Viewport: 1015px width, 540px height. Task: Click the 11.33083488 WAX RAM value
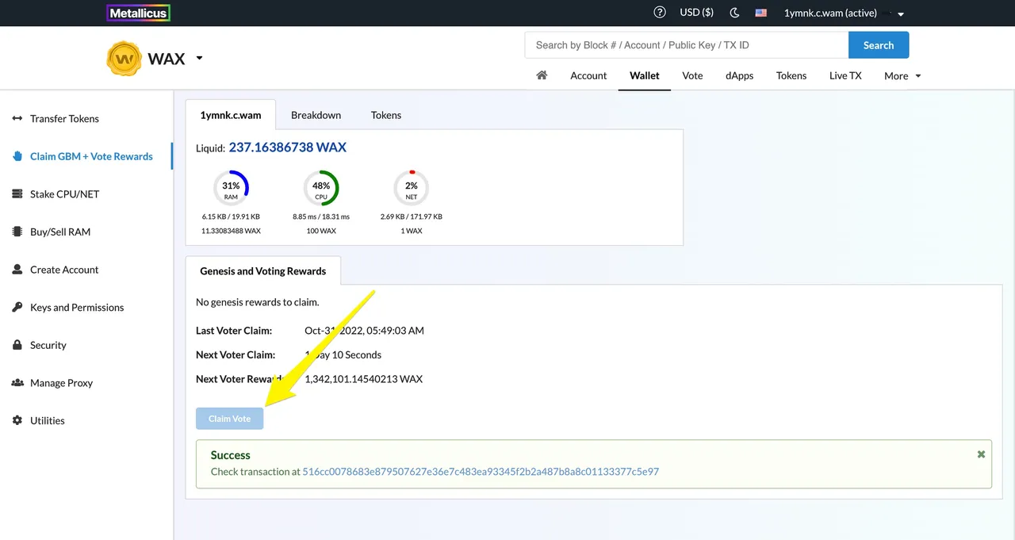(231, 231)
